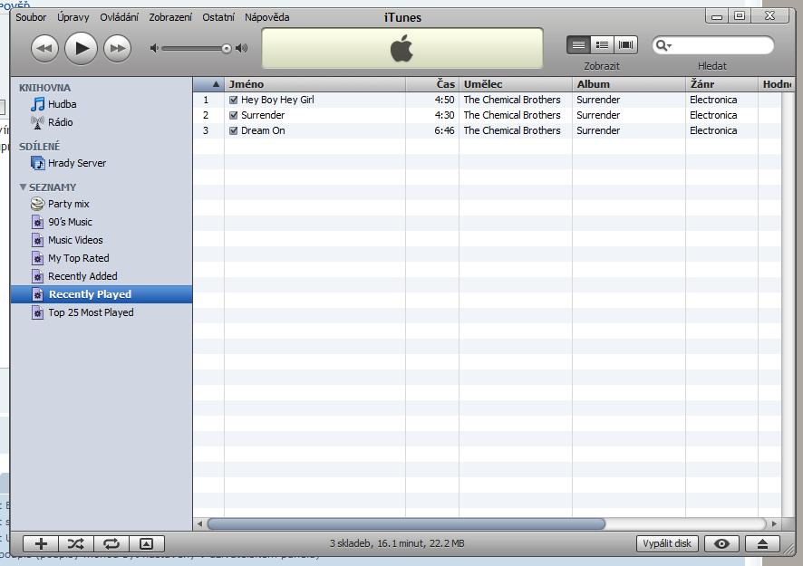The width and height of the screenshot is (803, 566).
Task: Uncheck Hey Boy Hey Girl checkbox
Action: click(234, 100)
